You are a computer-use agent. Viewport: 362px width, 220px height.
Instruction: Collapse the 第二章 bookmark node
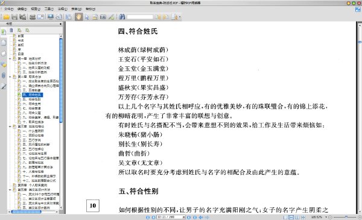(10, 77)
